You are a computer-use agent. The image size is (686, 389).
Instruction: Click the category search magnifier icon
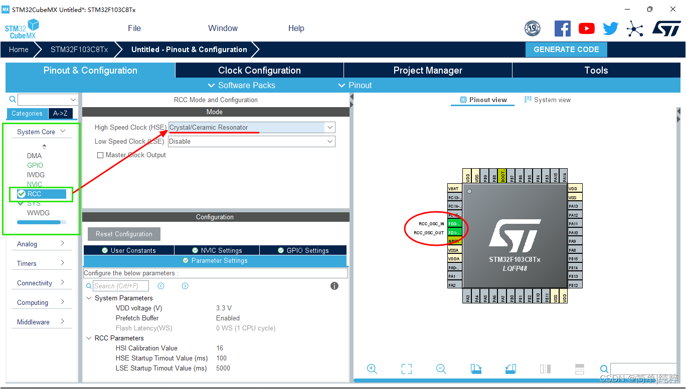[13, 99]
